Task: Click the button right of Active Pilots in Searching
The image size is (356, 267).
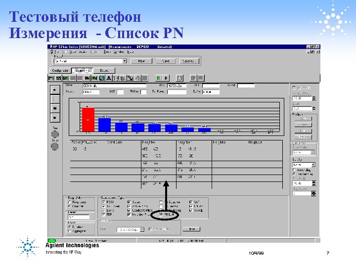Action: point(192,229)
